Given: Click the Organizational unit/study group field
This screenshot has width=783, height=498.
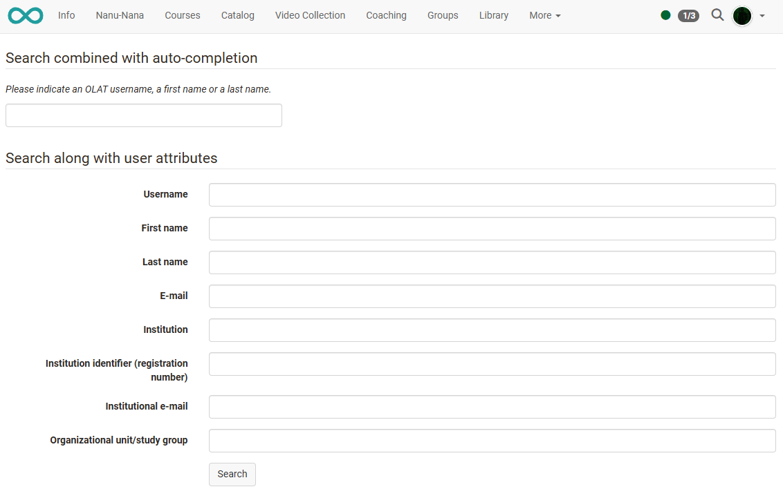Looking at the screenshot, I should pyautogui.click(x=492, y=440).
